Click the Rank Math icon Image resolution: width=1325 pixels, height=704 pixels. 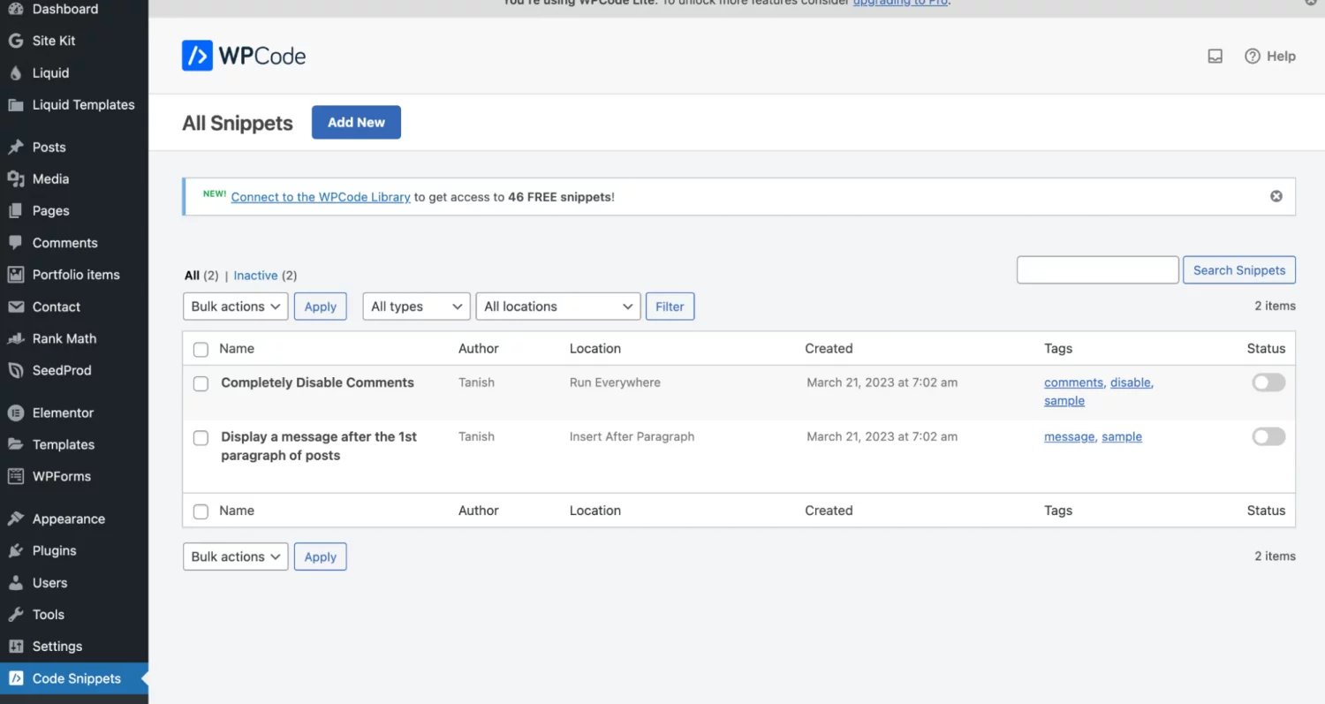click(x=15, y=338)
